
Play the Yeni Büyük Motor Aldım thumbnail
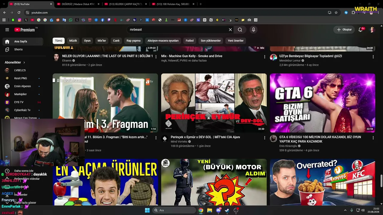[214, 182]
